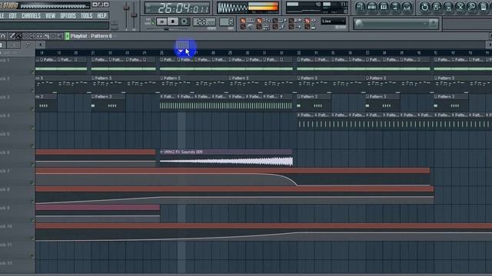492x276 pixels.
Task: Open the HELP menu
Action: click(x=101, y=15)
